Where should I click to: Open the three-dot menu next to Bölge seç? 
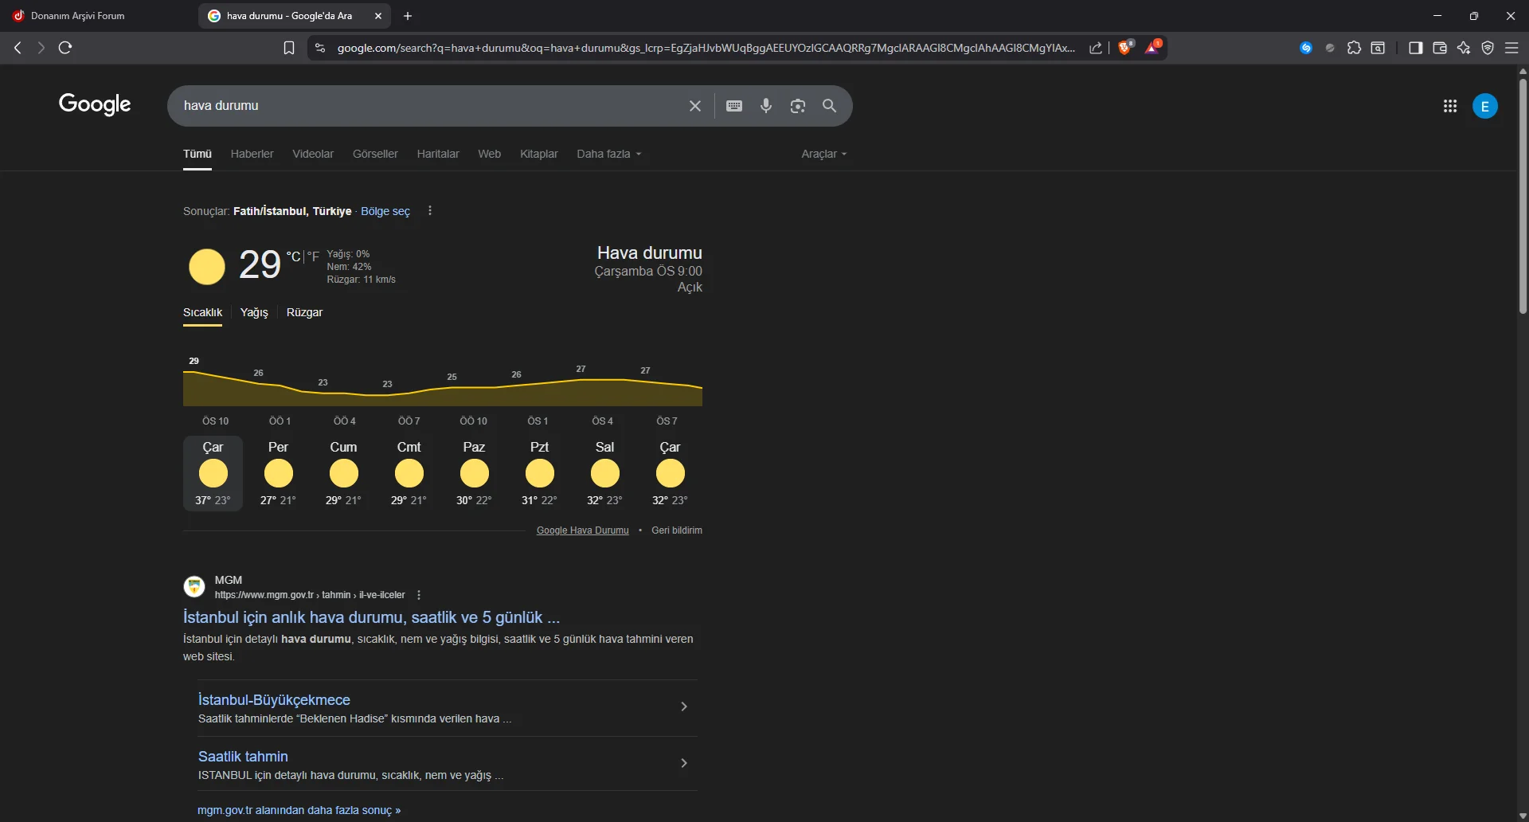click(430, 211)
